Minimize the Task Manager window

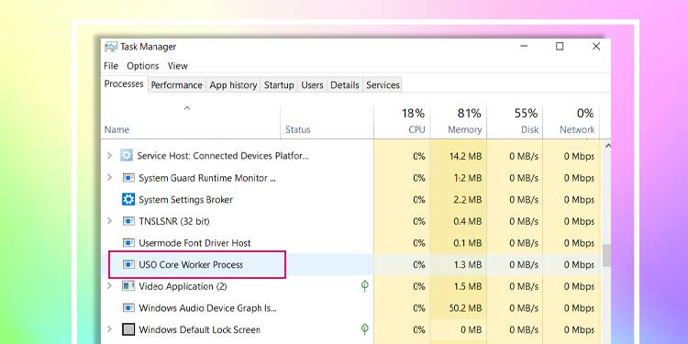click(524, 46)
